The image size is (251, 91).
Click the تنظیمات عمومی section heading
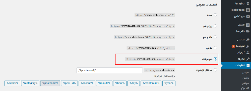click(x=206, y=5)
